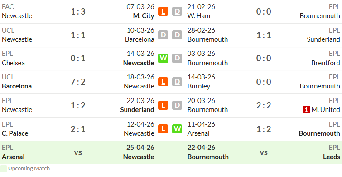Viewport: 342px width, 177px height.
Task: Select the C. Palace team name
Action: tap(15, 133)
